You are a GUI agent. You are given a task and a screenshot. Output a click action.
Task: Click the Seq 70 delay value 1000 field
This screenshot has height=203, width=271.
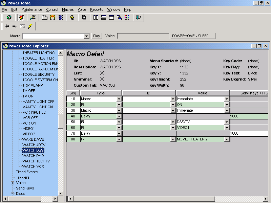tap(249, 133)
